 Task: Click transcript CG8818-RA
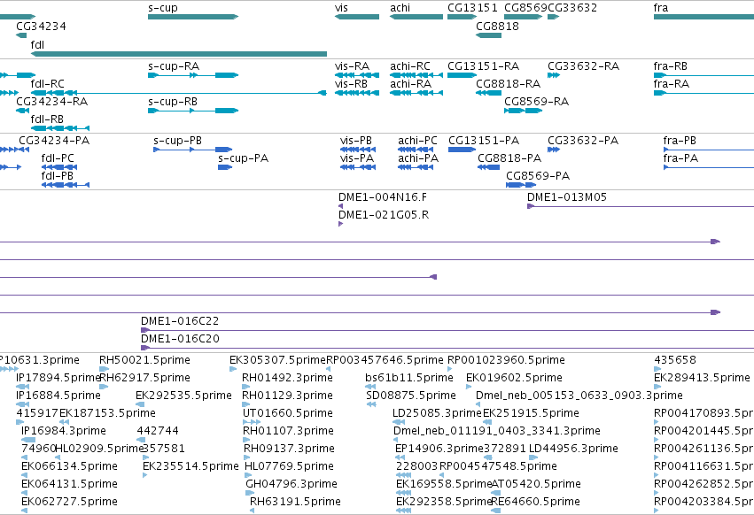488,93
